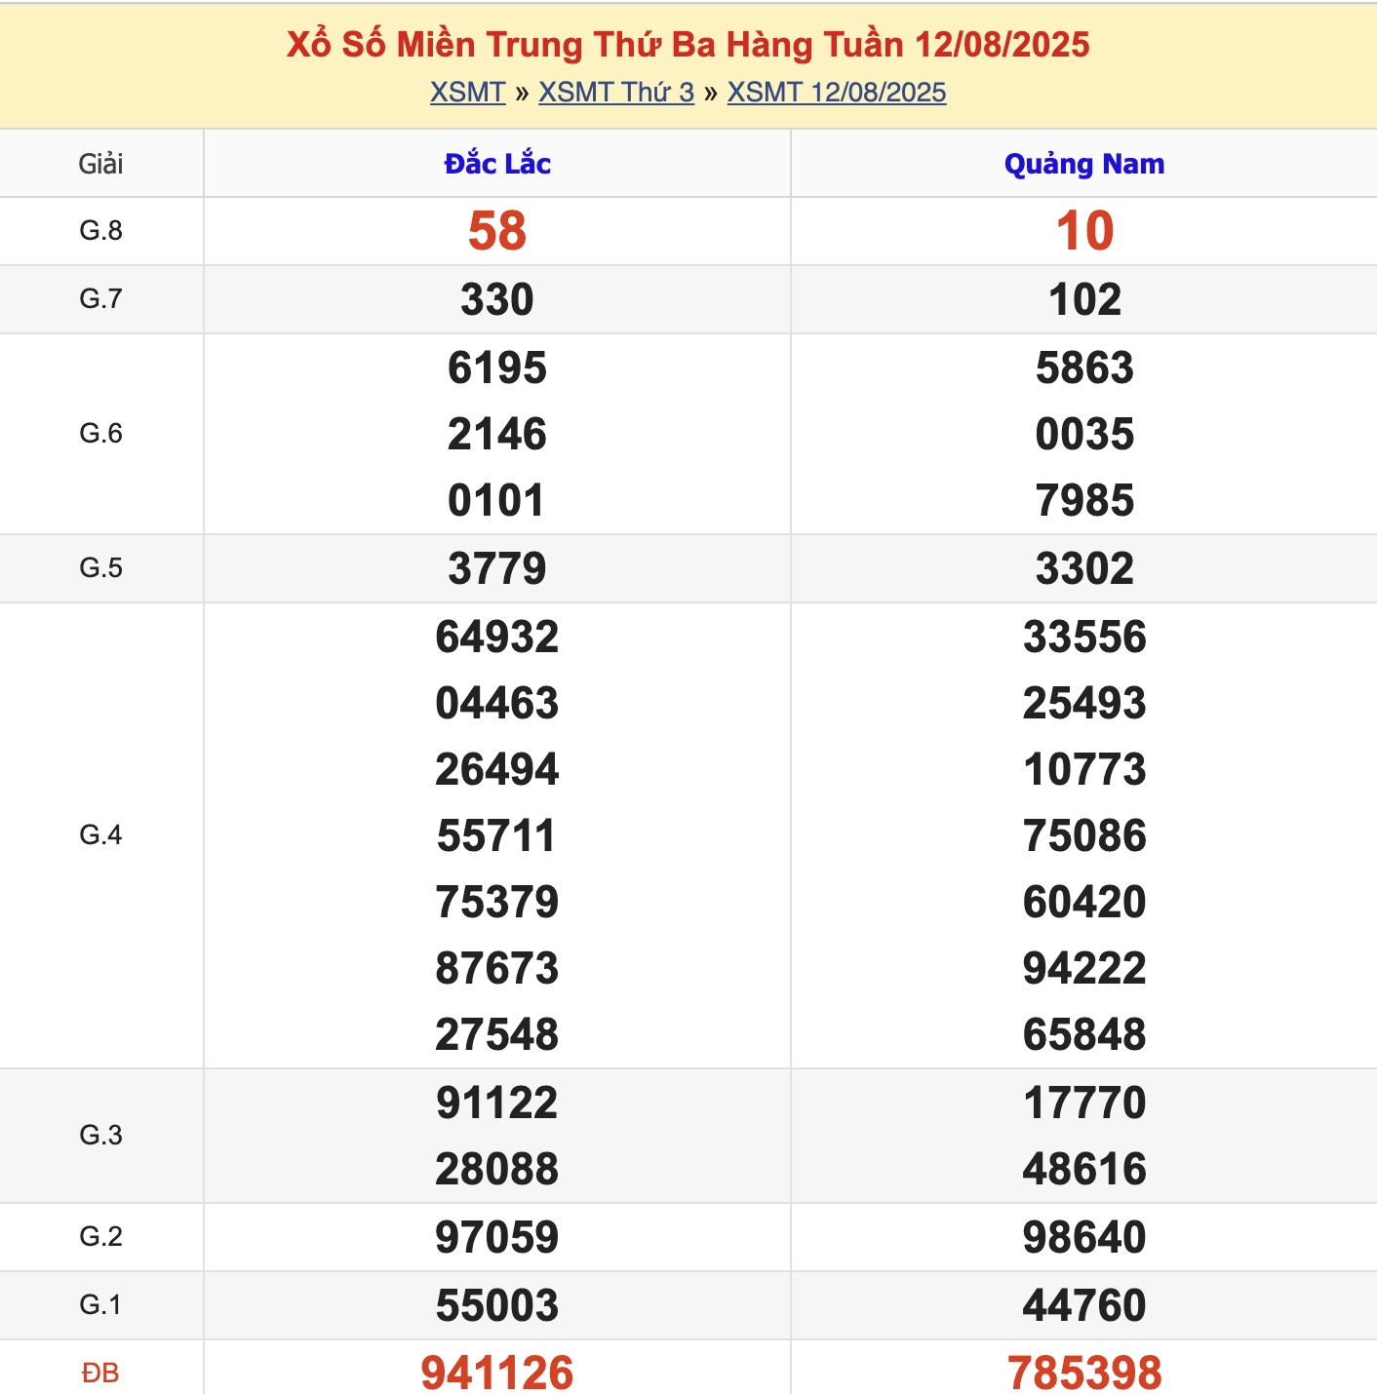Select the G.6 row label

click(x=101, y=434)
